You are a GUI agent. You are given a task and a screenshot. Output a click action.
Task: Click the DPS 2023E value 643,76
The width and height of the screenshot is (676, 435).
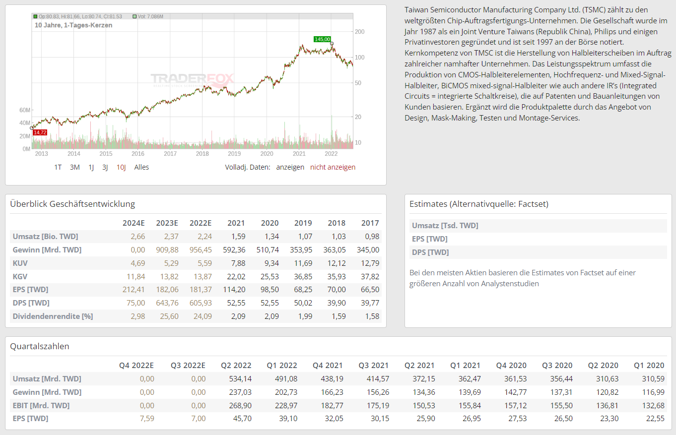pyautogui.click(x=167, y=303)
